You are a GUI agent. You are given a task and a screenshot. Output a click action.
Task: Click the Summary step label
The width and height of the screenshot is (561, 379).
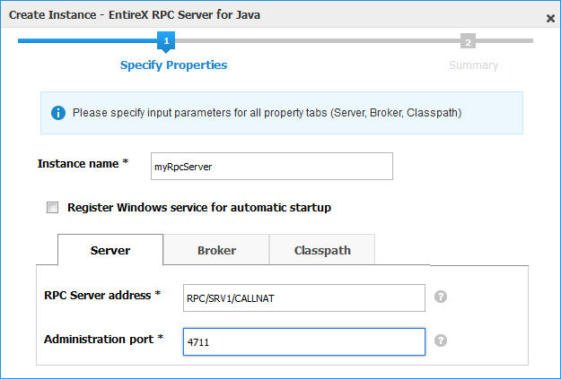(x=473, y=65)
